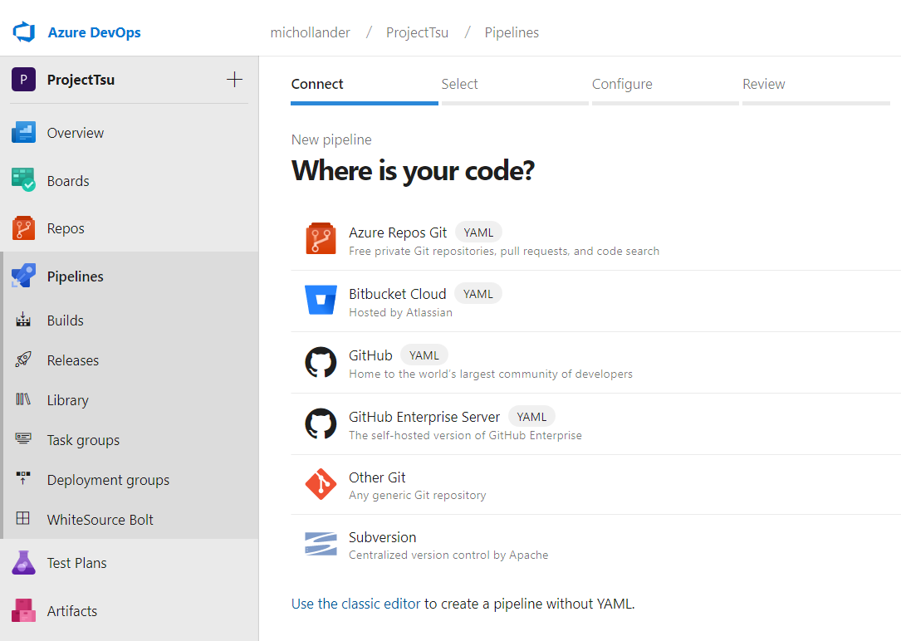Select GitHub Enterprise Server option
This screenshot has height=641, width=901.
point(424,417)
